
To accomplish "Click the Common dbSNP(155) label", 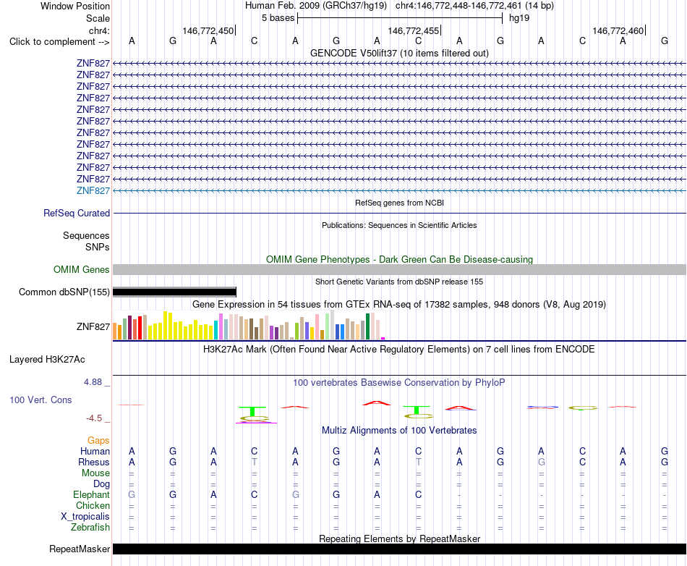I will click(x=64, y=292).
